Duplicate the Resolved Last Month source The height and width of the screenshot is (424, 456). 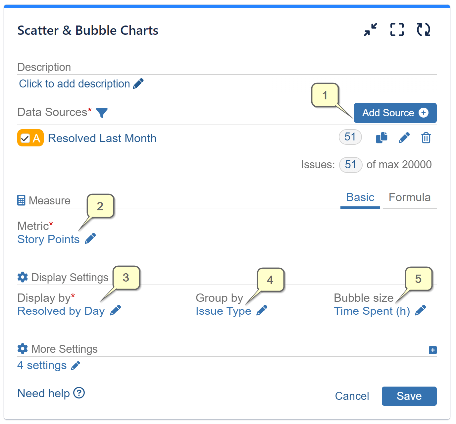point(381,137)
